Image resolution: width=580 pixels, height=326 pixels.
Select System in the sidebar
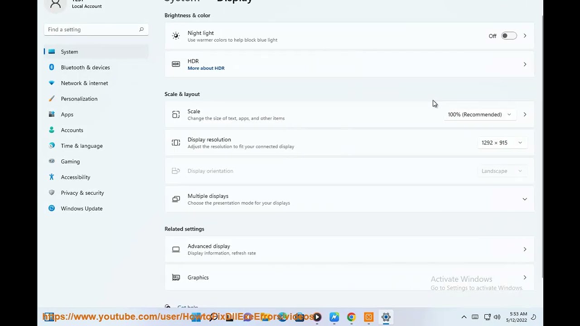(96, 52)
